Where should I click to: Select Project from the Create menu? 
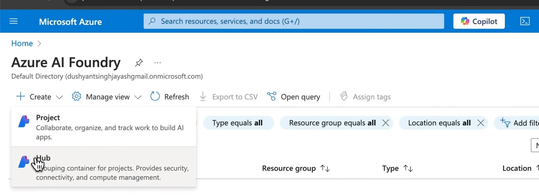(x=104, y=127)
